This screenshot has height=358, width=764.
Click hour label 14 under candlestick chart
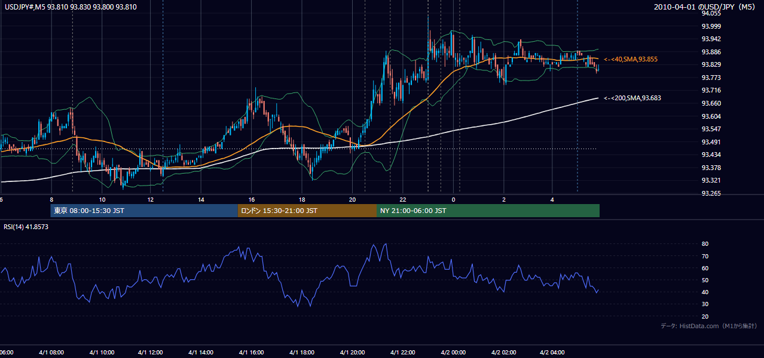(201, 199)
